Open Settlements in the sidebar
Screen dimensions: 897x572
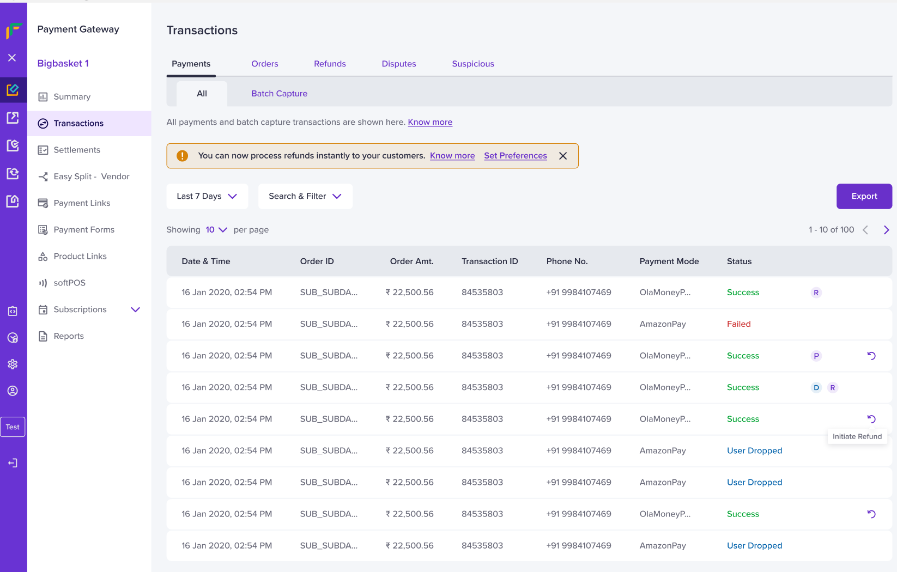pos(77,150)
